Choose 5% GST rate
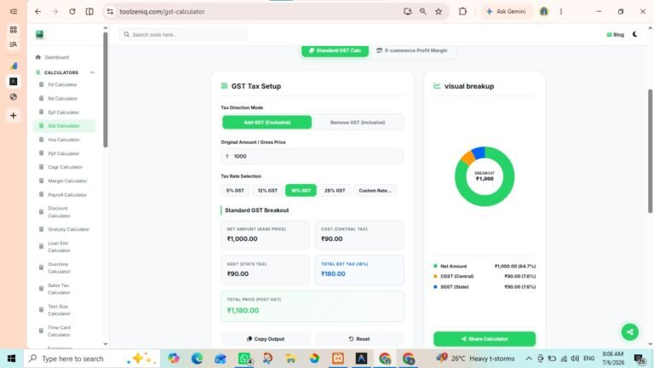 pyautogui.click(x=235, y=190)
